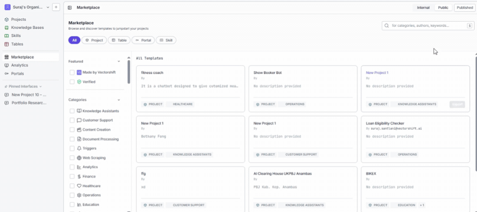The image size is (477, 212).
Task: Toggle the sidebar panel icon
Action: (x=70, y=8)
